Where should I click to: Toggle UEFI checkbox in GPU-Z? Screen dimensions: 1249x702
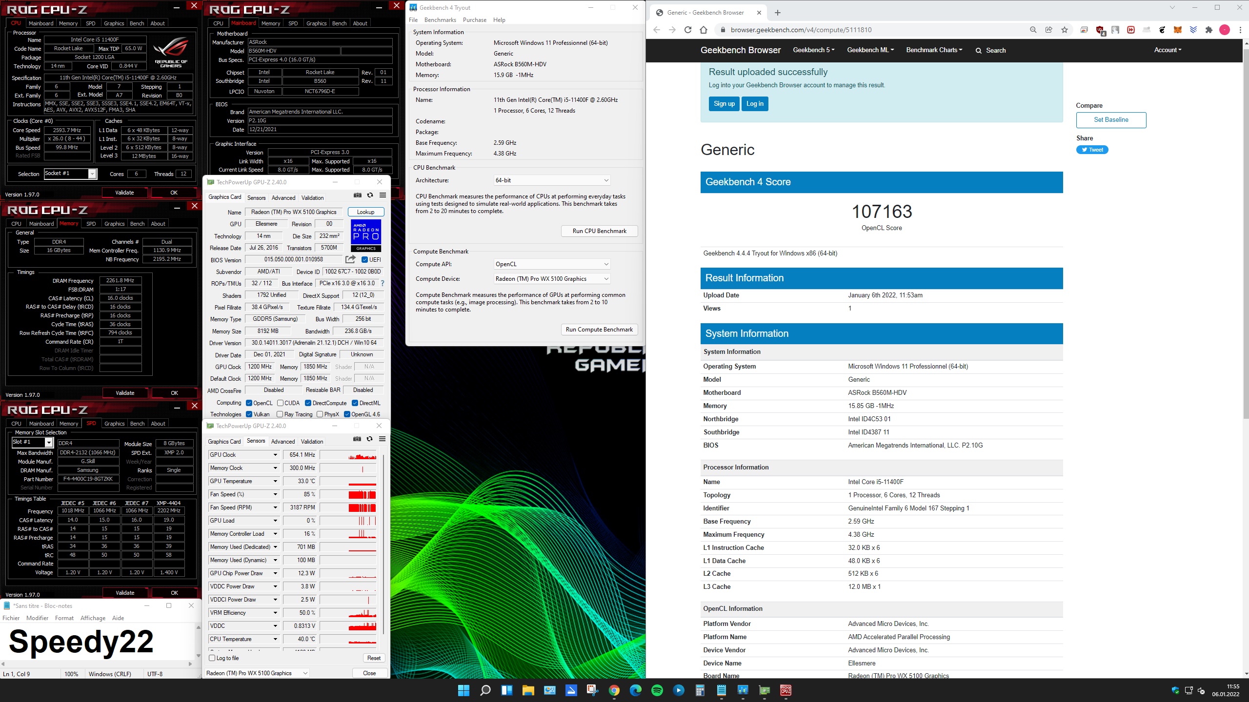tap(364, 260)
